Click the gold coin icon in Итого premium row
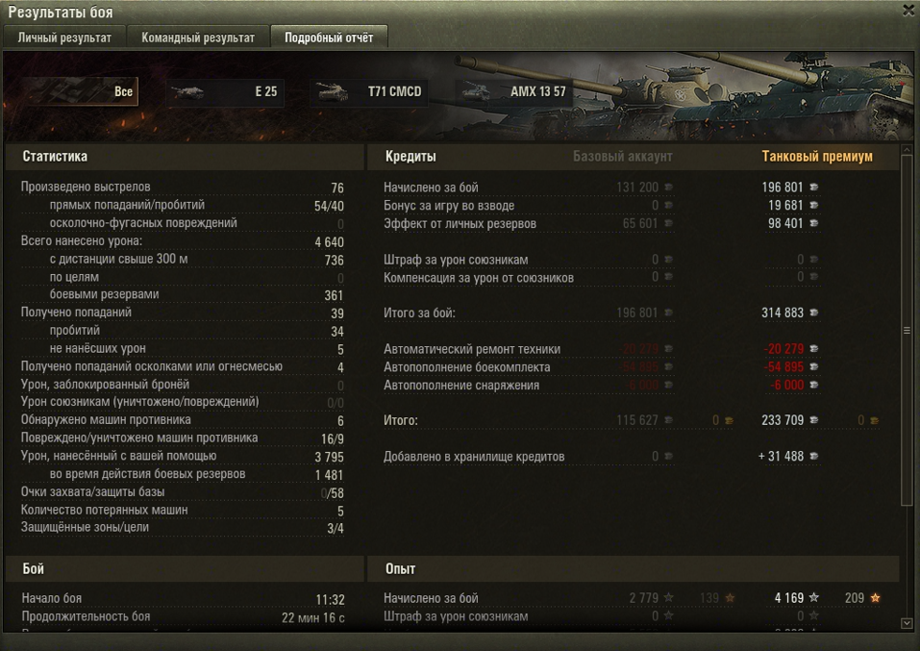Image resolution: width=920 pixels, height=651 pixels. click(x=874, y=420)
